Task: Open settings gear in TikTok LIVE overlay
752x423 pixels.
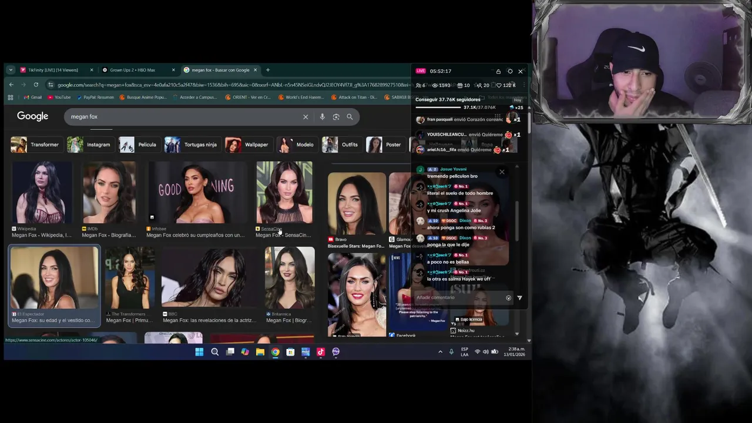Action: click(510, 71)
